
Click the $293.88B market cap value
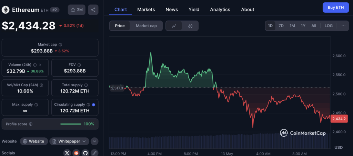click(42, 51)
